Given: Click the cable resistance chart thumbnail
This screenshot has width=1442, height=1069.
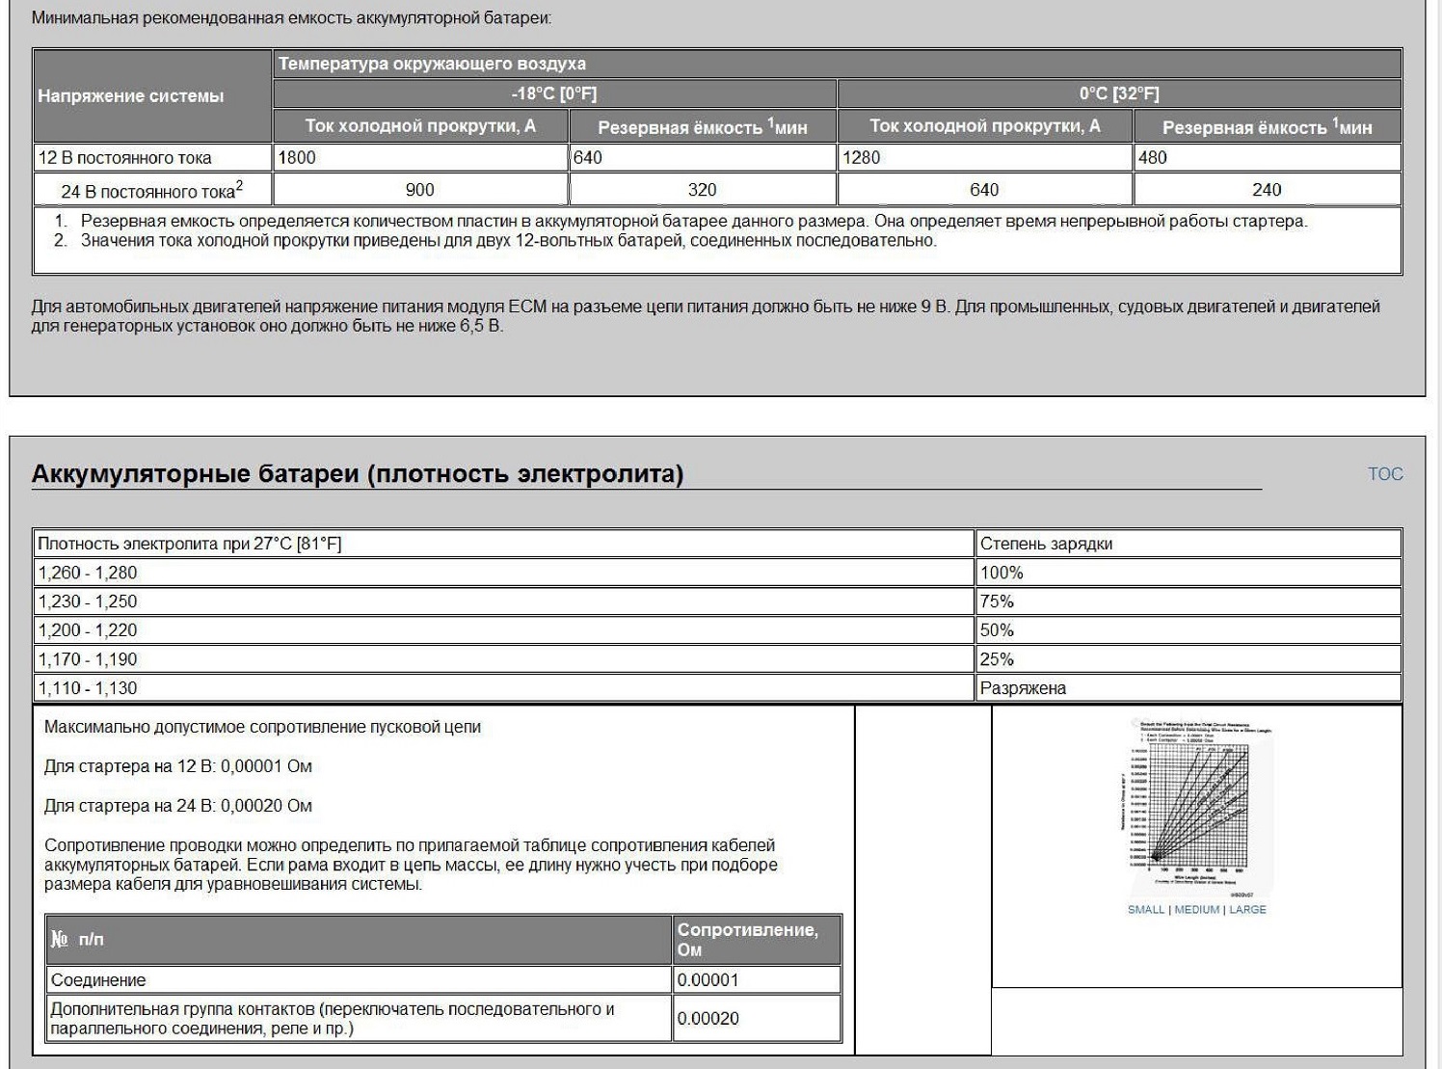Looking at the screenshot, I should coord(1198,808).
